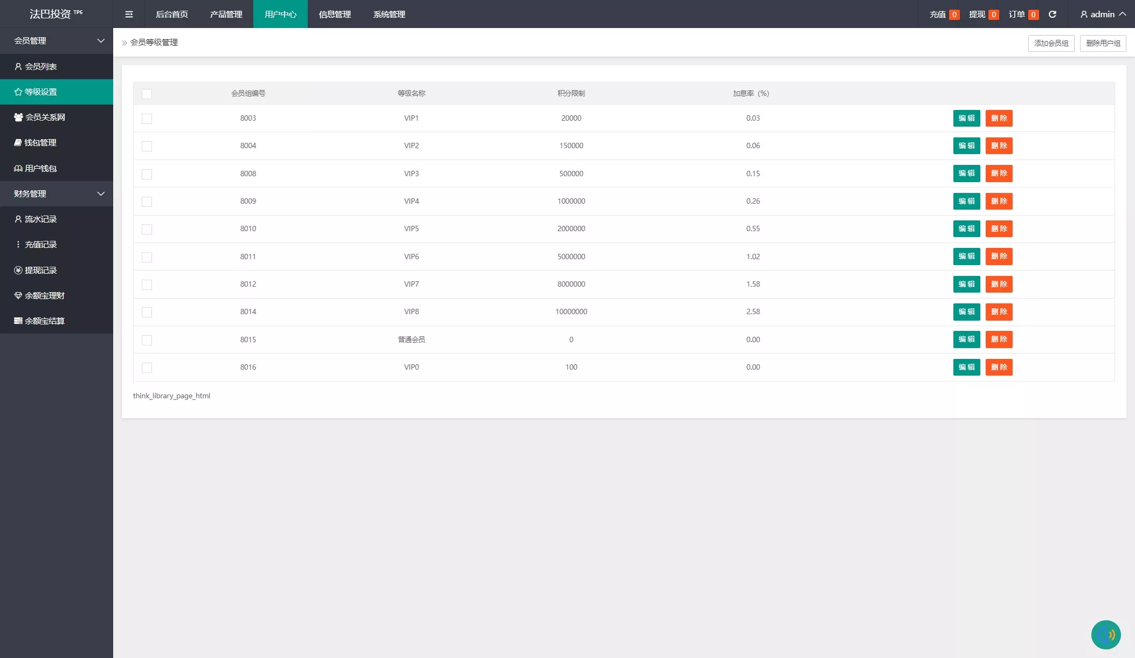The width and height of the screenshot is (1135, 658).
Task: Open 余额宝结算 sidebar item
Action: tap(45, 321)
